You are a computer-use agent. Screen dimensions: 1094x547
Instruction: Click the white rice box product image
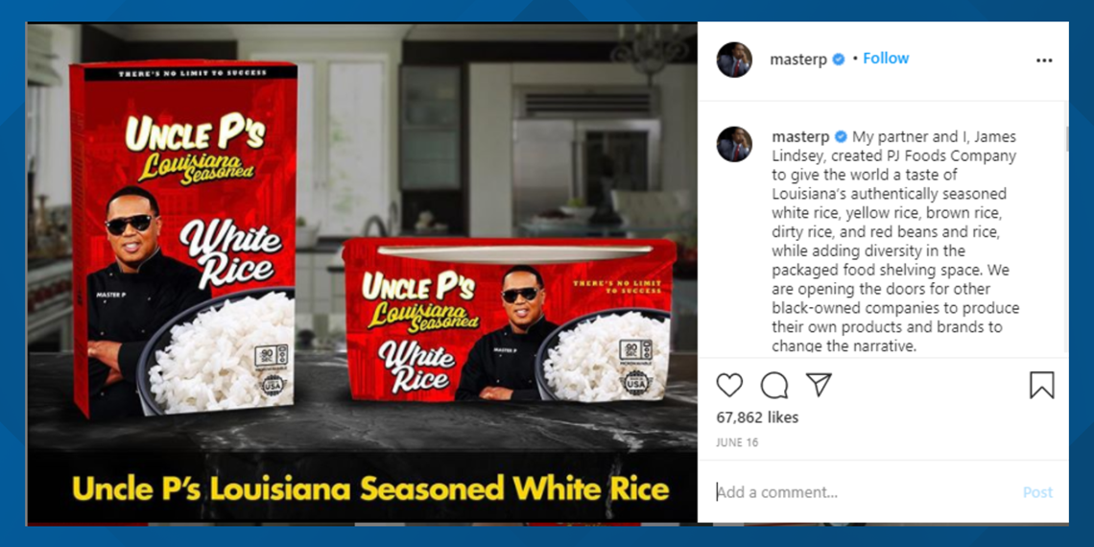[183, 239]
